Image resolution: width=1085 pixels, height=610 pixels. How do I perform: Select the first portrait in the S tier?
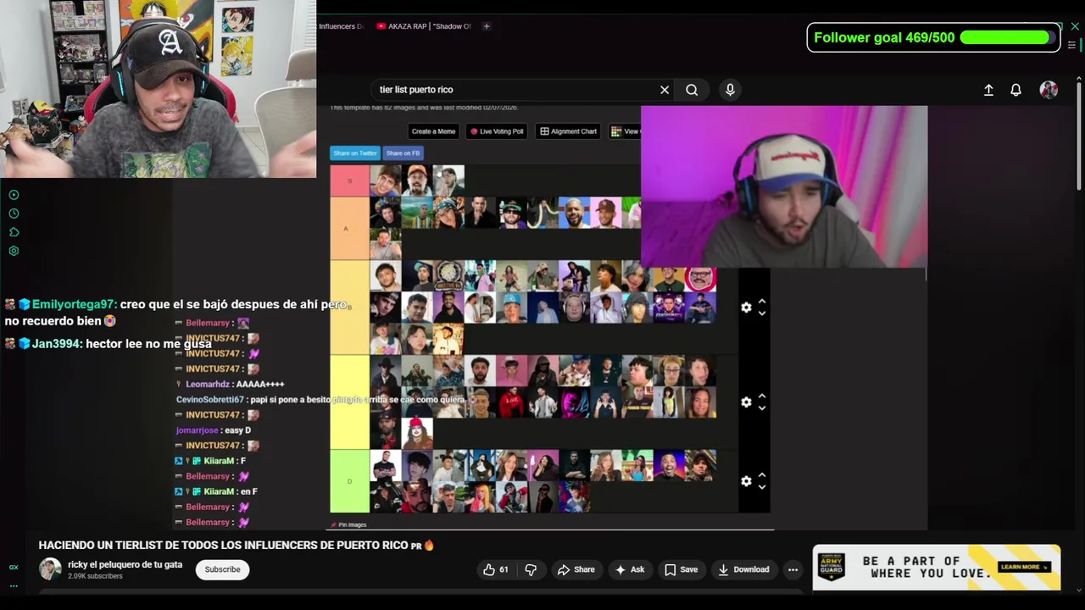[x=385, y=181]
